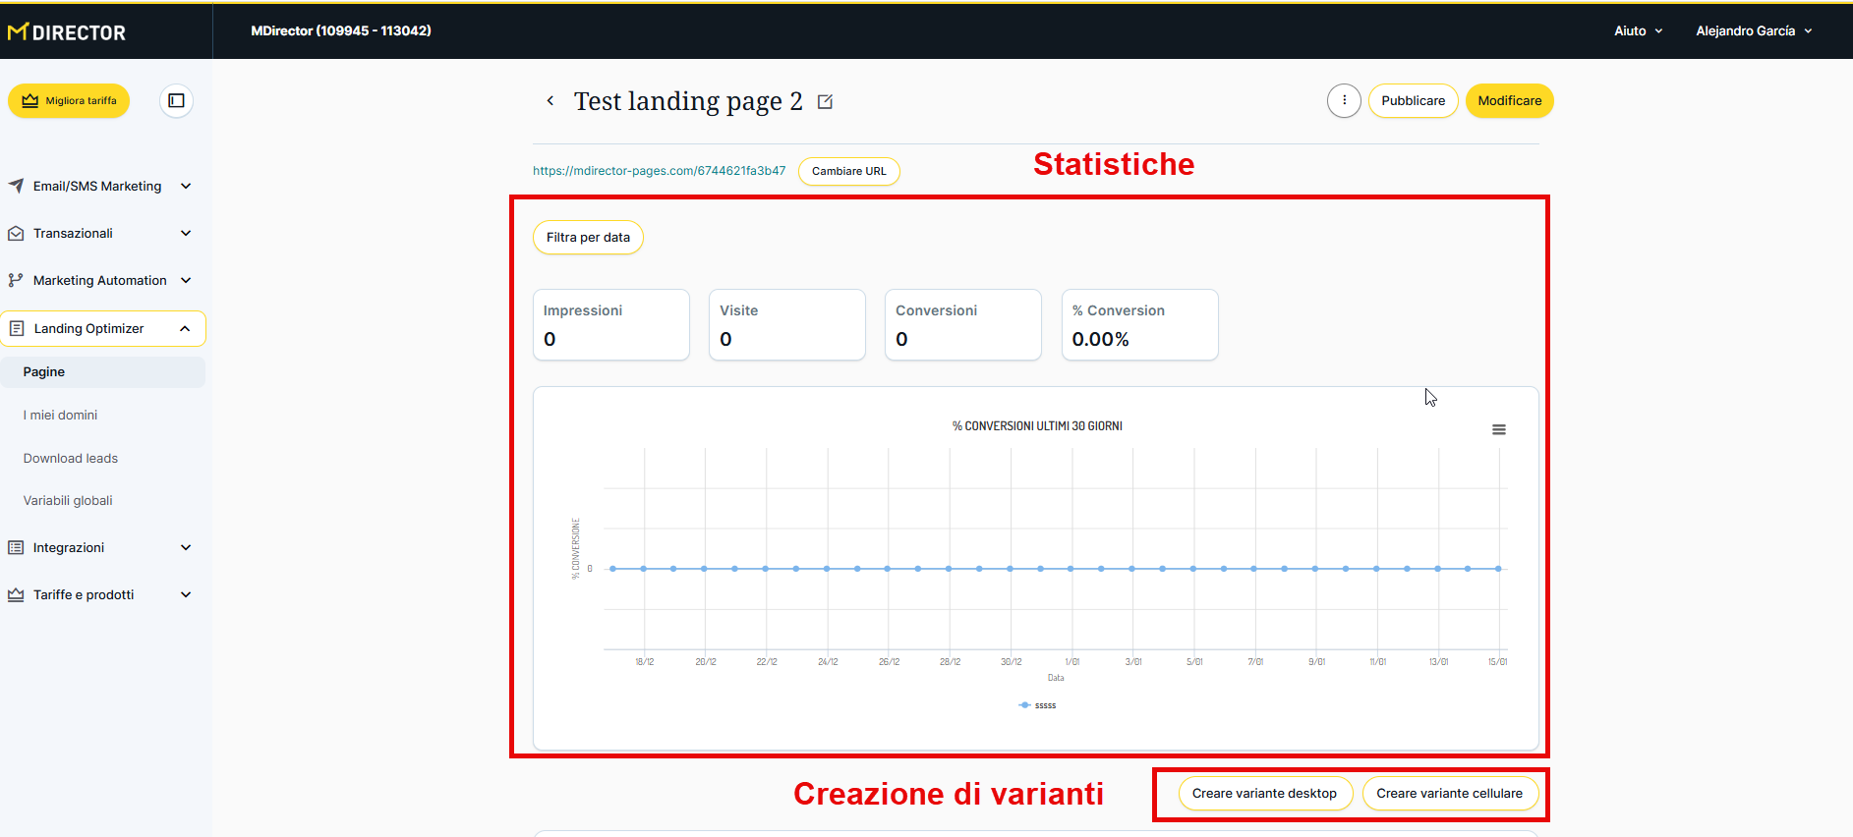This screenshot has width=1853, height=837.
Task: Open the Alejandro García account menu
Action: [1753, 30]
